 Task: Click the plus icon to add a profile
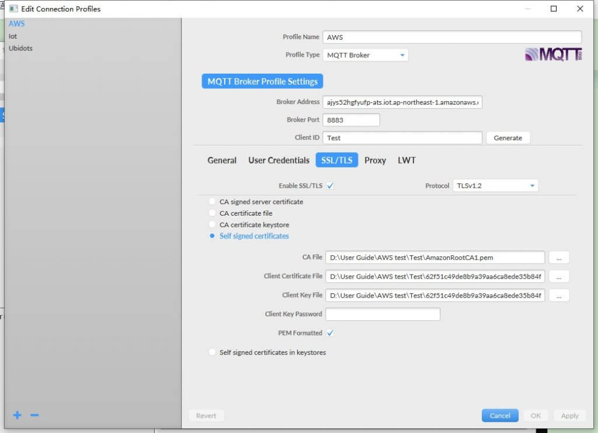[17, 415]
